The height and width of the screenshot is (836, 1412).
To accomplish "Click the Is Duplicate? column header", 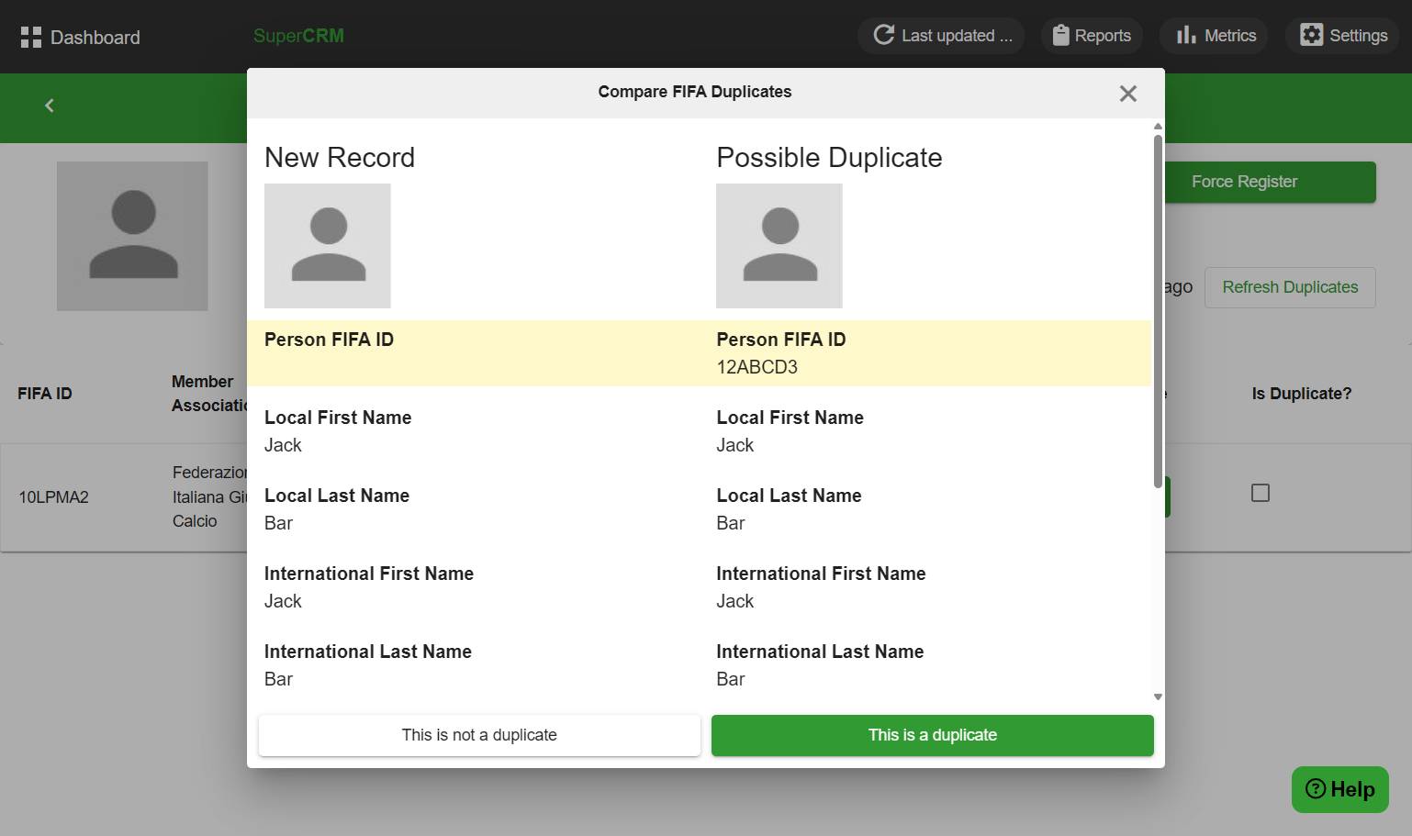I will pos(1302,394).
